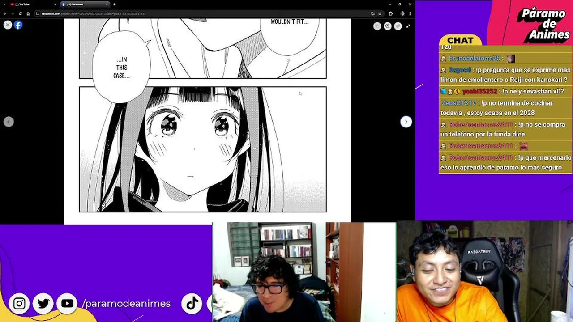Bookmark this page with star icon
Viewport: 573px width, 322px height.
pyautogui.click(x=380, y=13)
